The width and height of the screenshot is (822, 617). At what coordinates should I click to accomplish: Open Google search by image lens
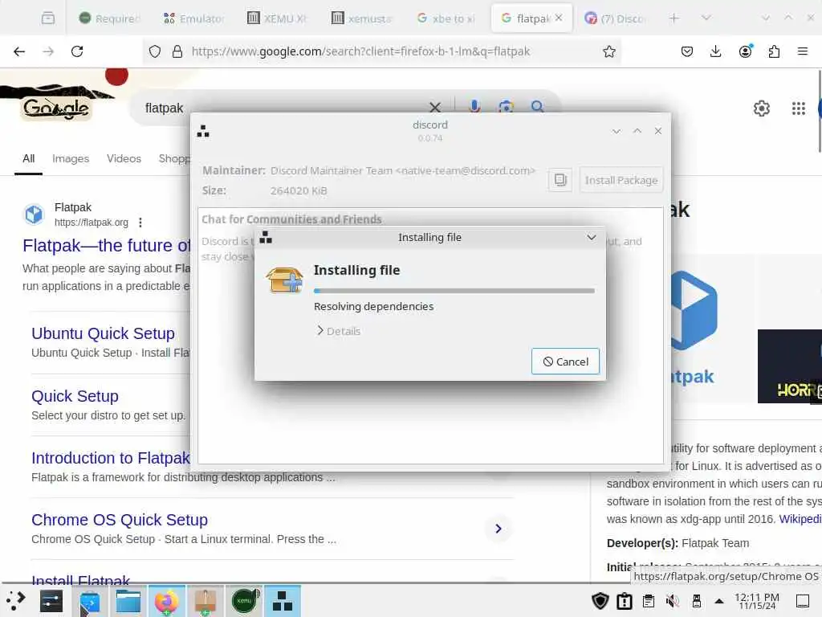[506, 107]
